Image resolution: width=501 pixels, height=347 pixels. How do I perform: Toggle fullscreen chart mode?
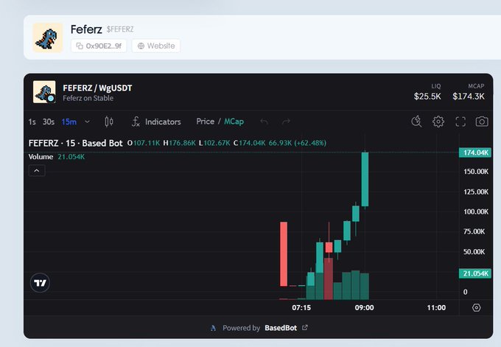tap(460, 122)
